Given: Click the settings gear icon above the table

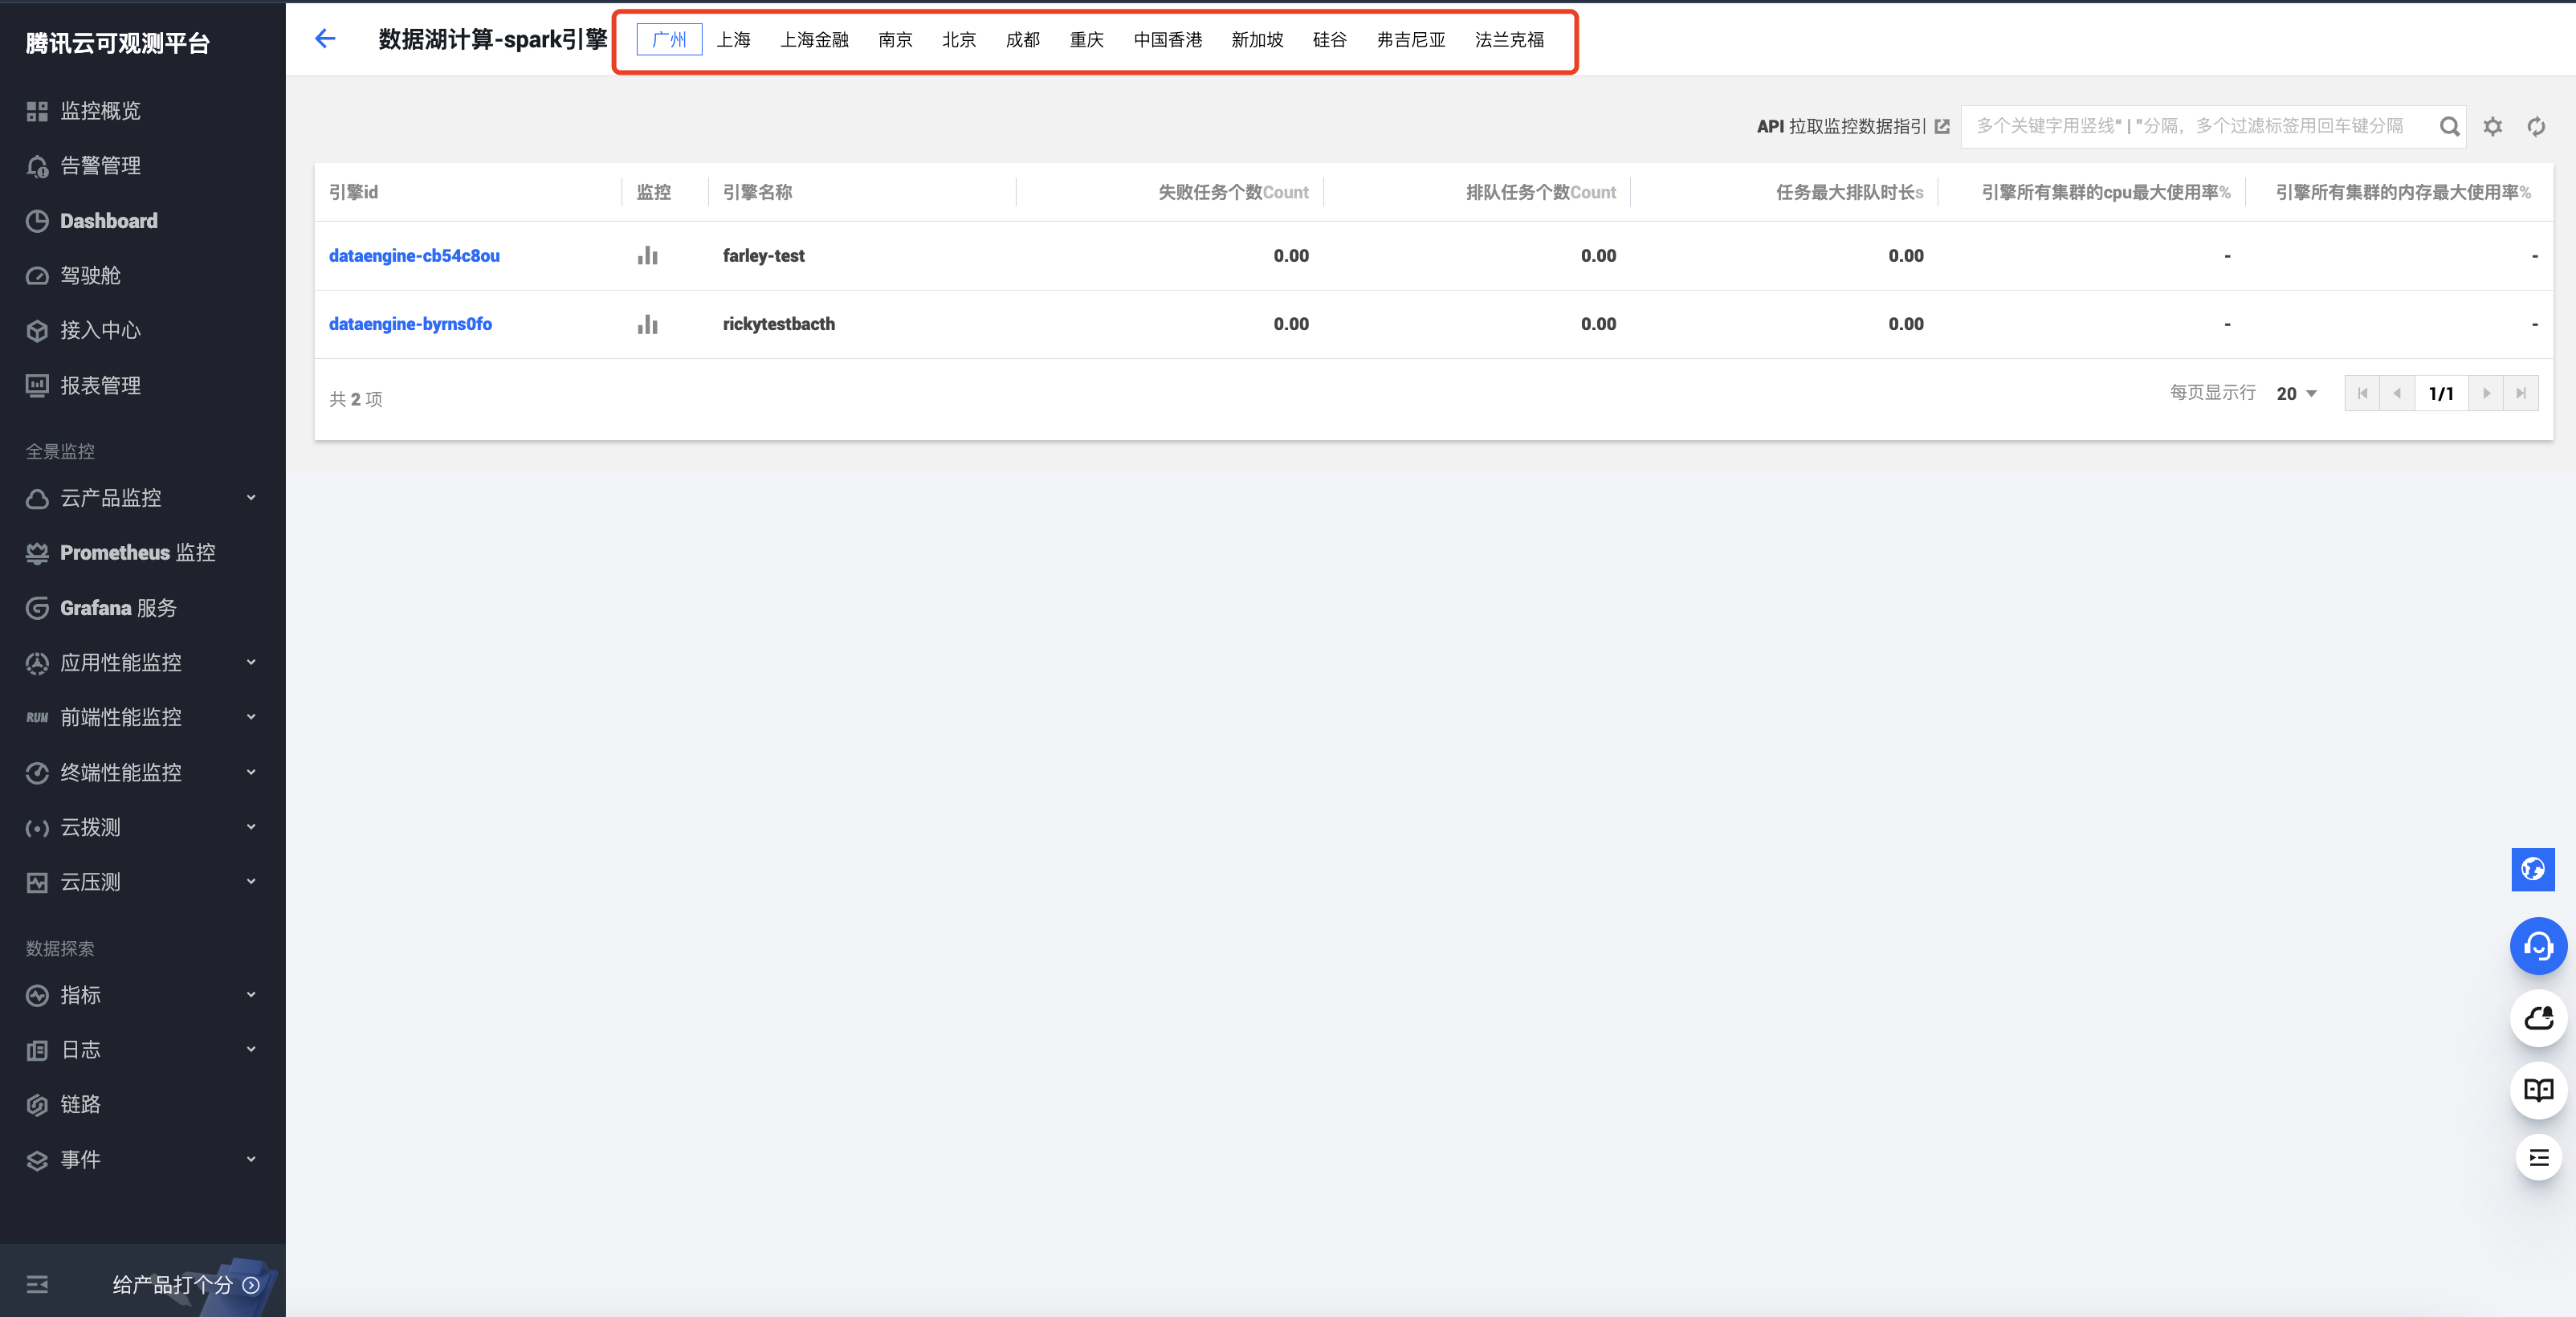Looking at the screenshot, I should tap(2492, 126).
